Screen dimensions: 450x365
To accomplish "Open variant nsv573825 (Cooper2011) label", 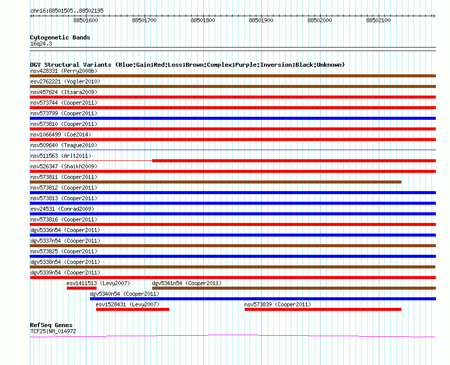I will [x=64, y=251].
